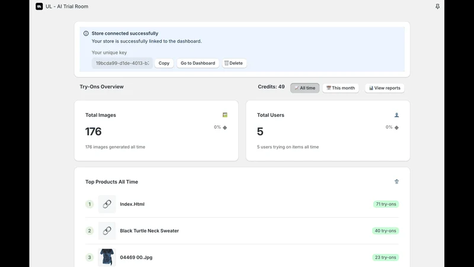Click the unique key input field

(123, 63)
